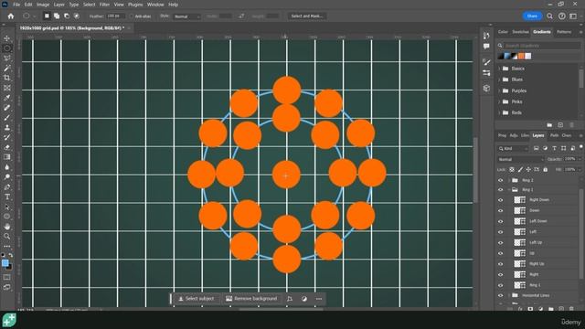
Task: Select the Brush tool
Action: coord(7,118)
